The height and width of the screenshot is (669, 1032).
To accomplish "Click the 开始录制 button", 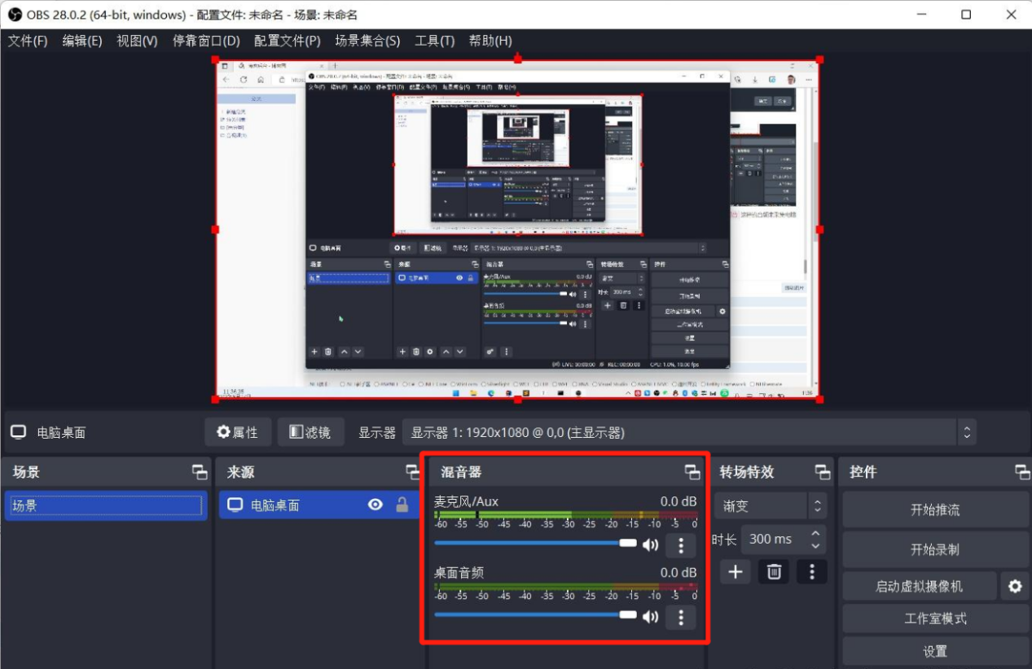I will [934, 549].
